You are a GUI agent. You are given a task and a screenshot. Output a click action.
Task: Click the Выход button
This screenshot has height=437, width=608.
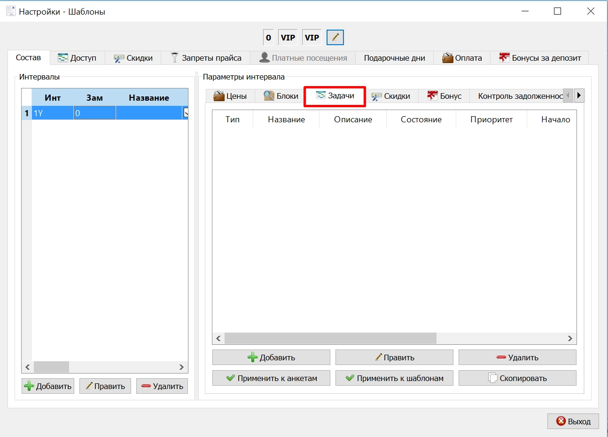point(573,421)
